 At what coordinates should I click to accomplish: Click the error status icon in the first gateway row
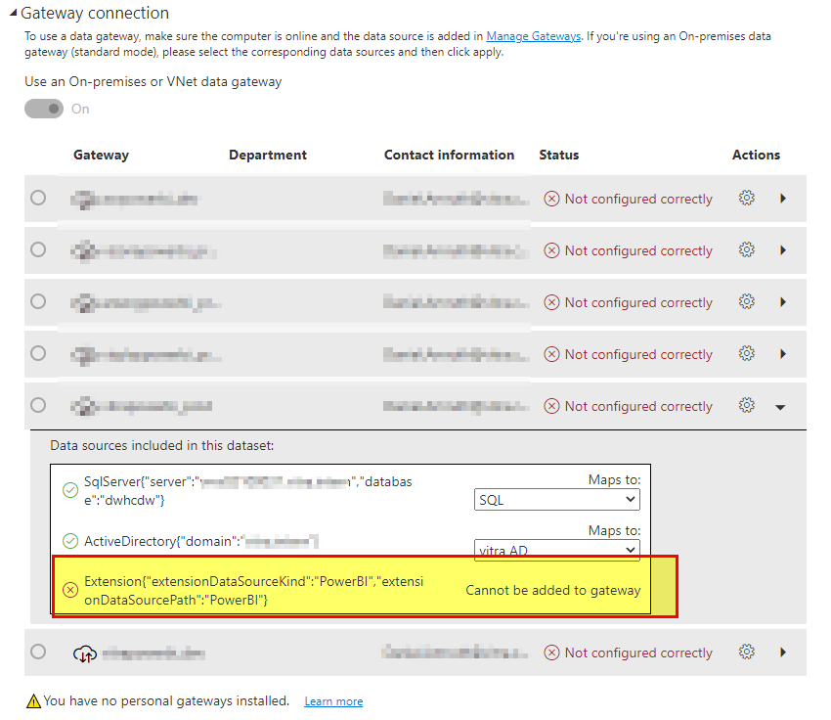551,199
